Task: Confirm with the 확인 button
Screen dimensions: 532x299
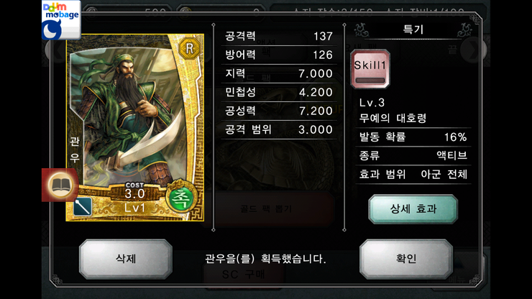Action: pos(406,259)
